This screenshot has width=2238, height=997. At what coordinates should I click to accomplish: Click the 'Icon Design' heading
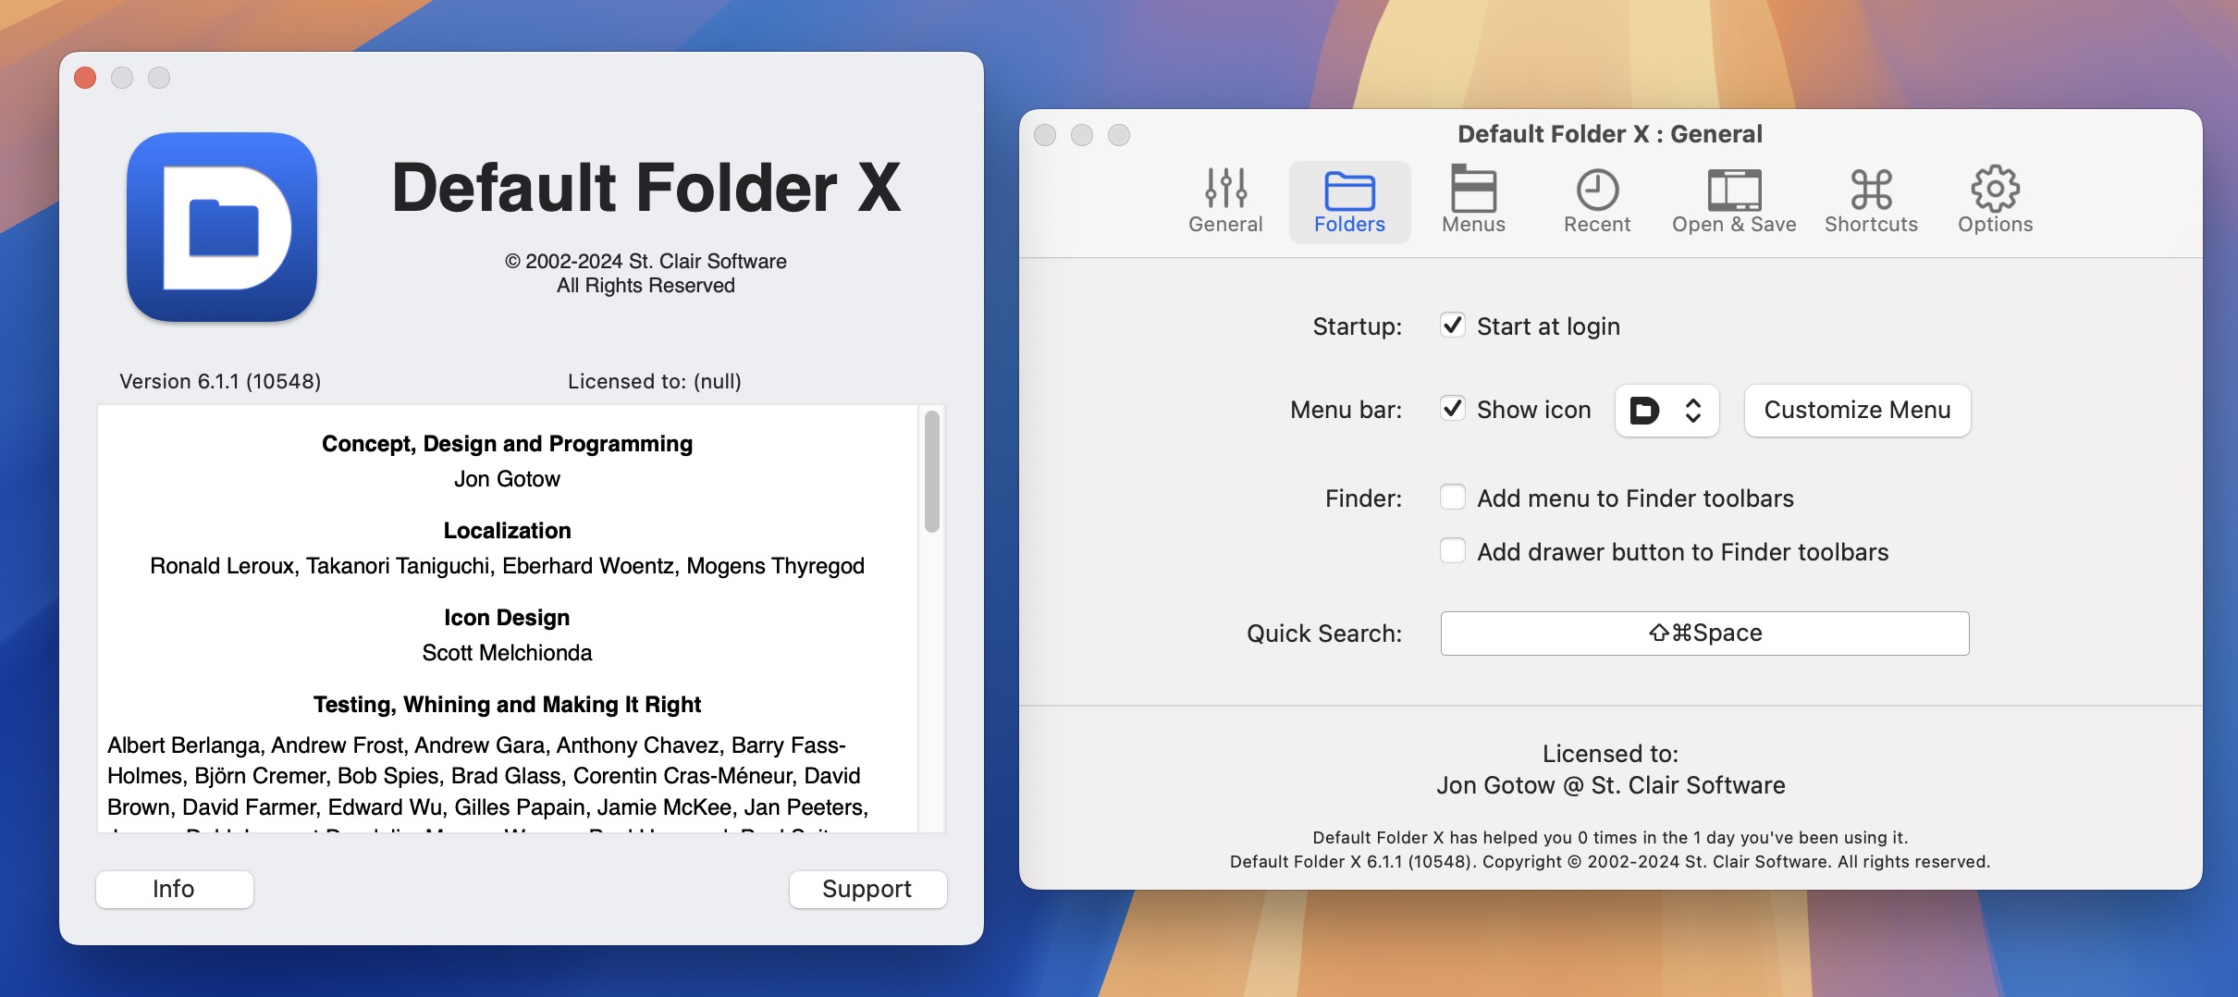(507, 618)
